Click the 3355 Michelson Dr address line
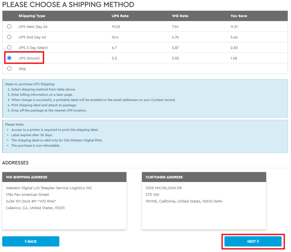 click(163, 188)
